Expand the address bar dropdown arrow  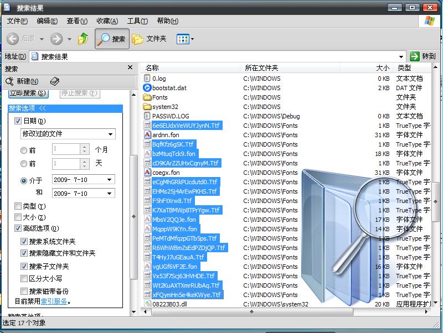401,56
